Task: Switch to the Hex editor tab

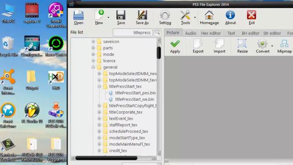Action: pos(211,33)
